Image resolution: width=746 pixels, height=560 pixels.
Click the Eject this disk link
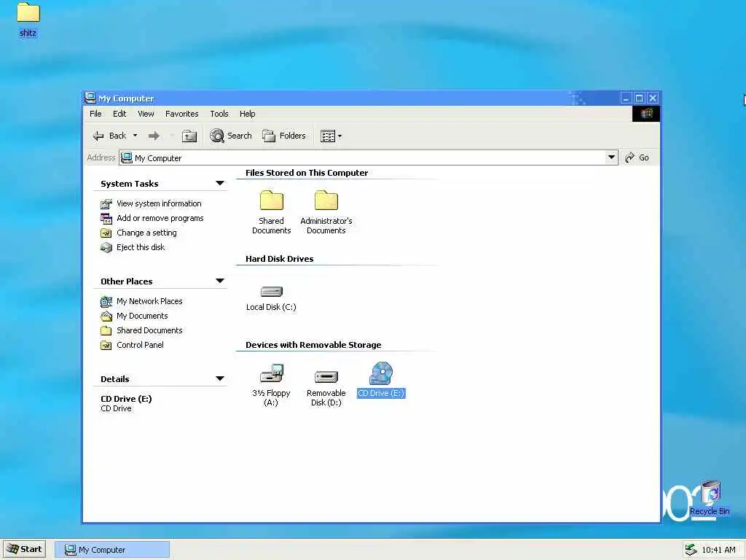tap(141, 247)
